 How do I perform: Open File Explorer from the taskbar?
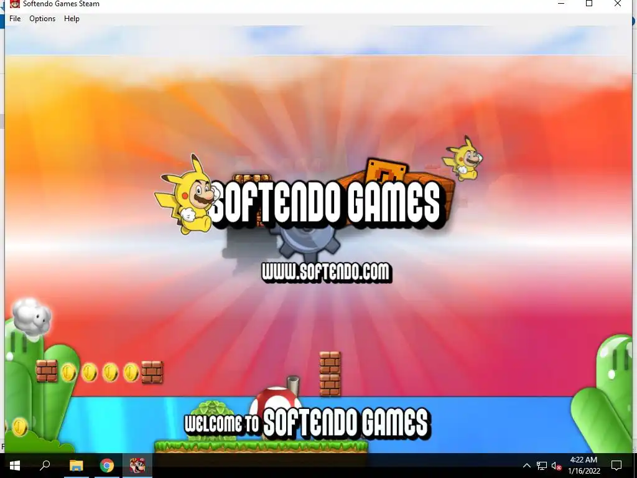76,466
